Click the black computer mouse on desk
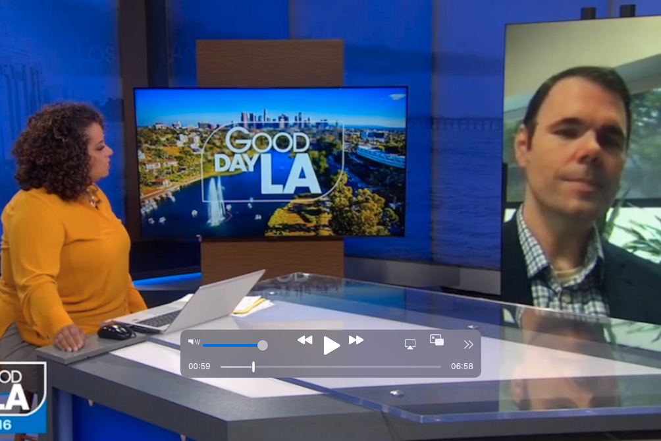Image resolution: width=661 pixels, height=441 pixels. (x=115, y=332)
